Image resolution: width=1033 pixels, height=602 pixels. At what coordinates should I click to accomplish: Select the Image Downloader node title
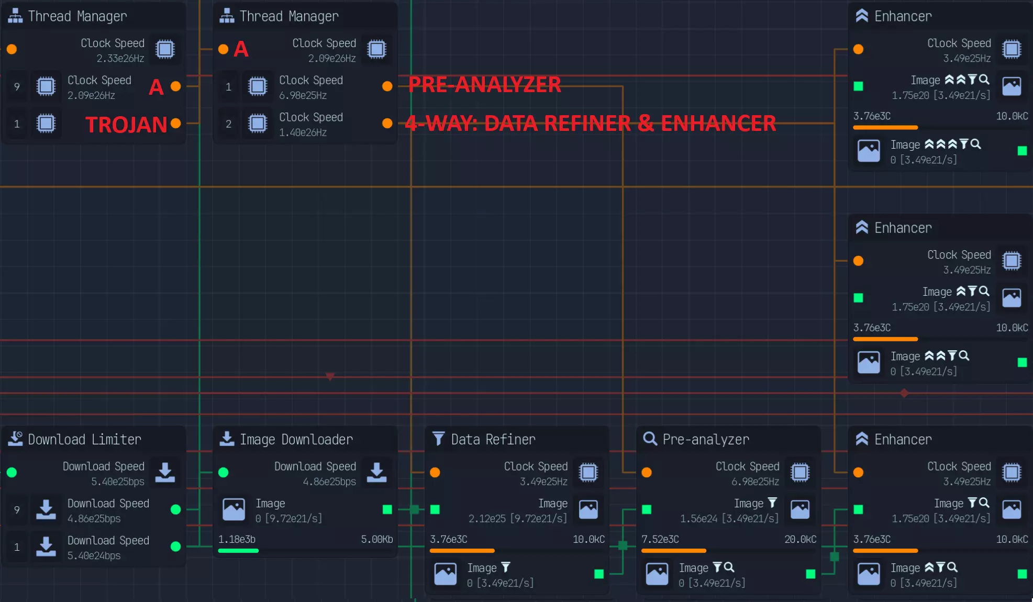296,439
